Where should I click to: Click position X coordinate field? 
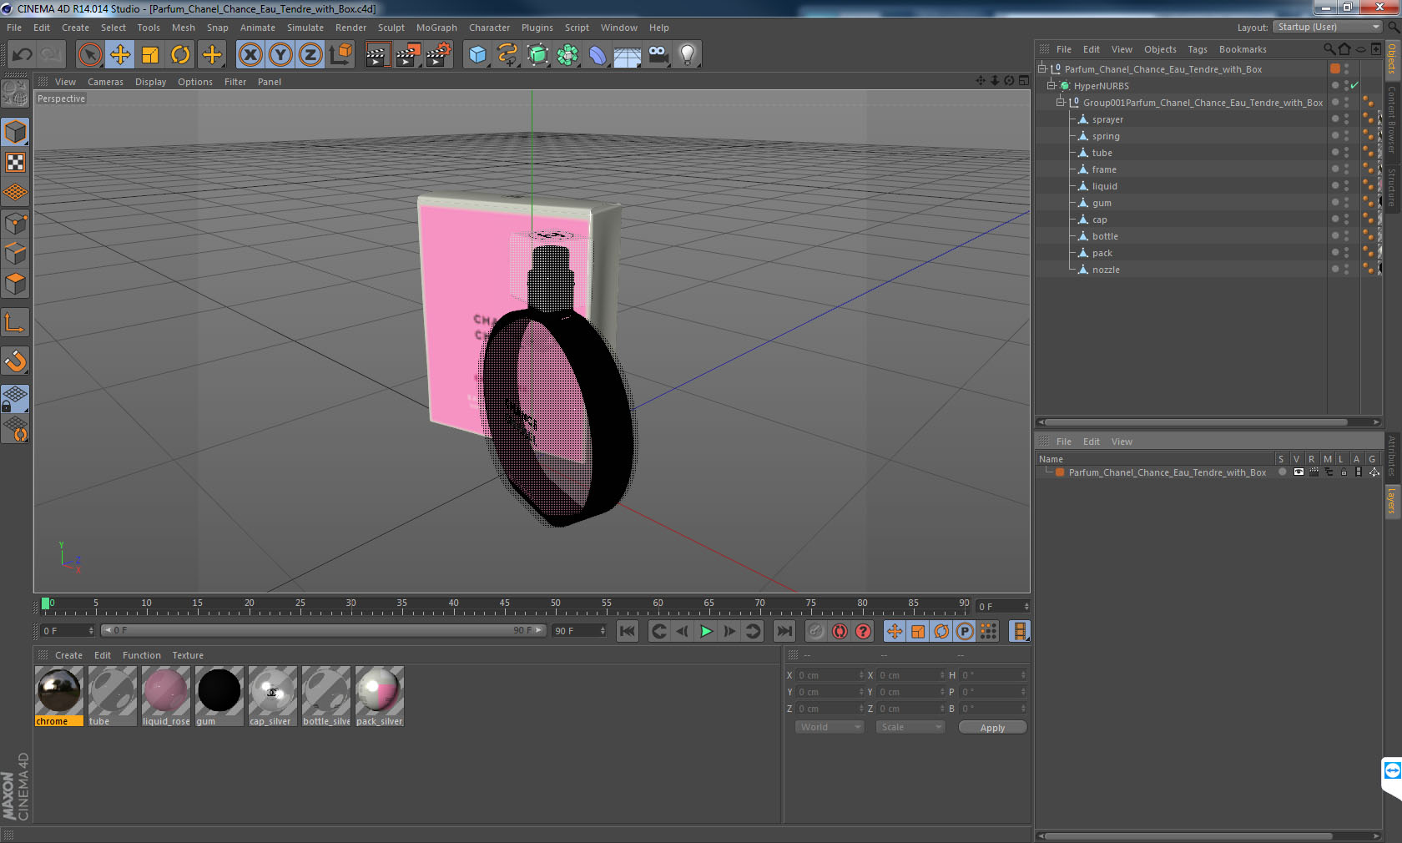[x=830, y=675]
